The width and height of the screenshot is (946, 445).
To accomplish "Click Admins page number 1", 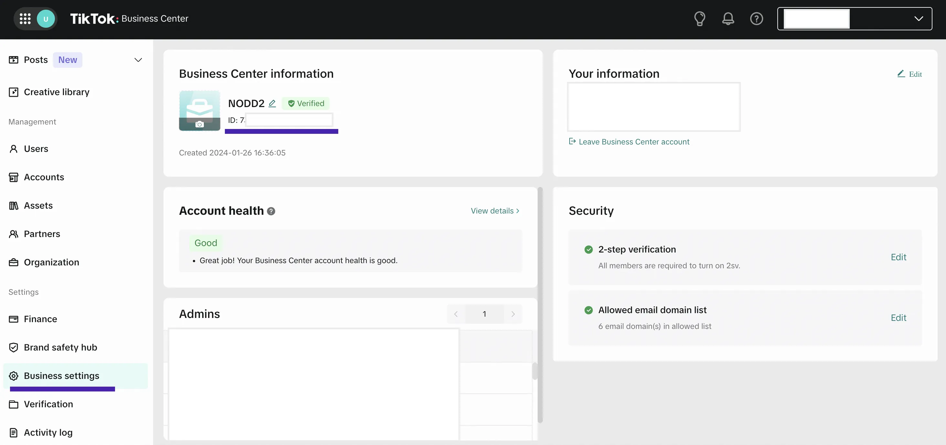I will click(484, 314).
